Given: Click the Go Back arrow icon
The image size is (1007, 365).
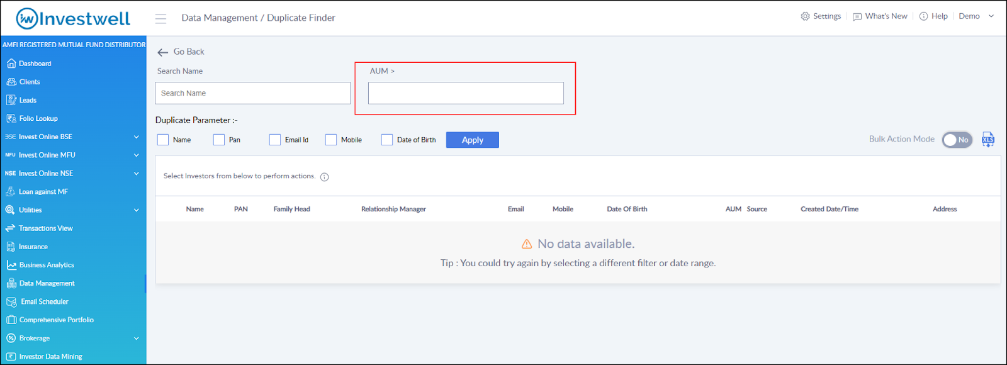Looking at the screenshot, I should click(x=163, y=52).
